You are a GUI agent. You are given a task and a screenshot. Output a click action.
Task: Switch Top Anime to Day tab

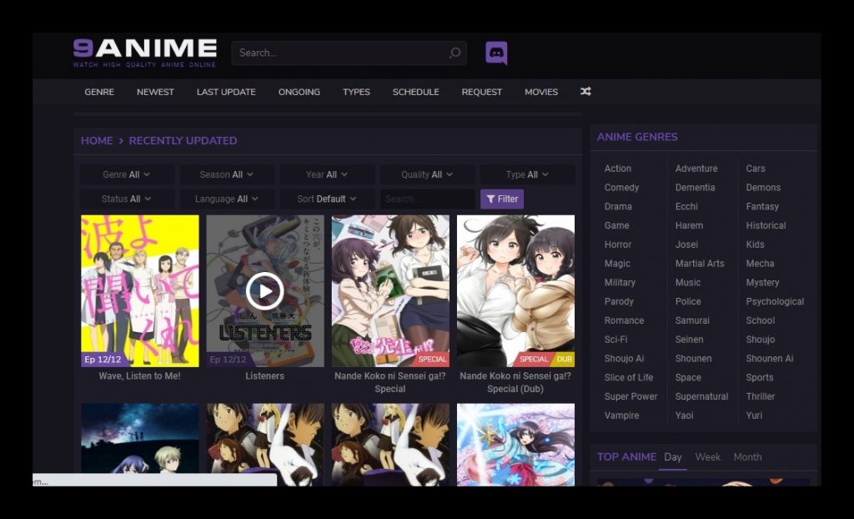point(673,457)
